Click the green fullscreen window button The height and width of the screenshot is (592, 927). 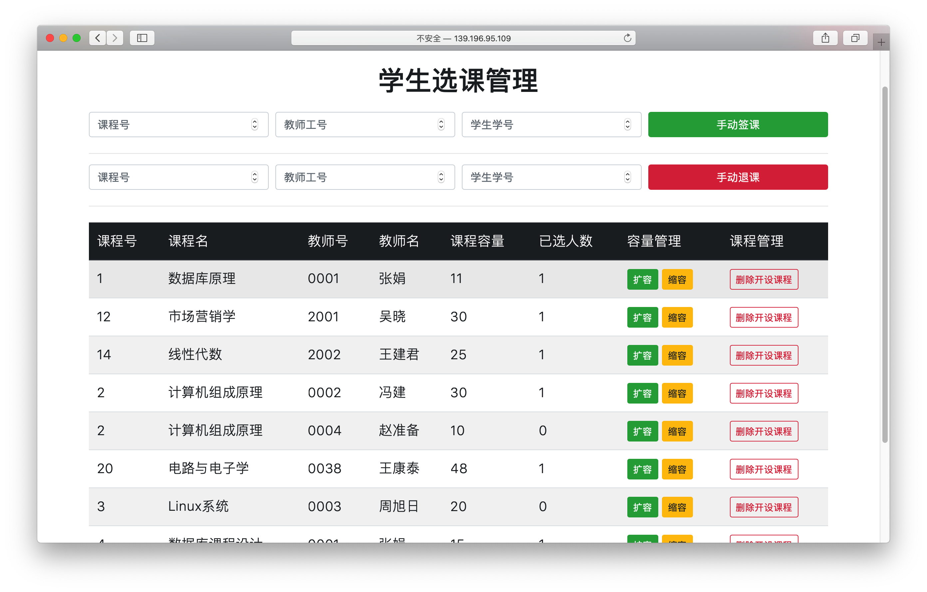tap(77, 38)
